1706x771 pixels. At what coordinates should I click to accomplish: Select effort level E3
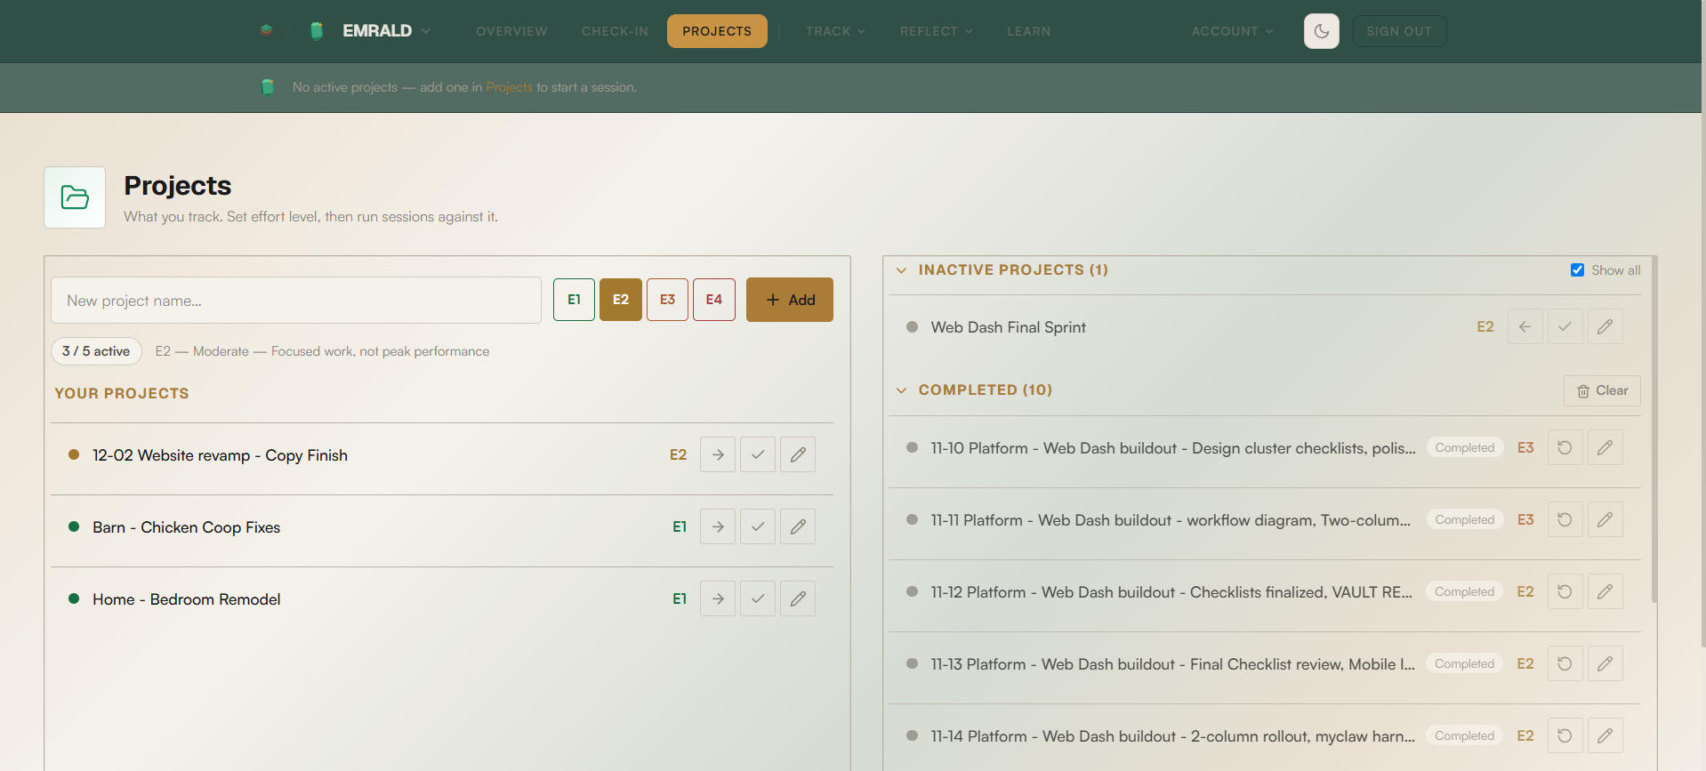(x=667, y=300)
